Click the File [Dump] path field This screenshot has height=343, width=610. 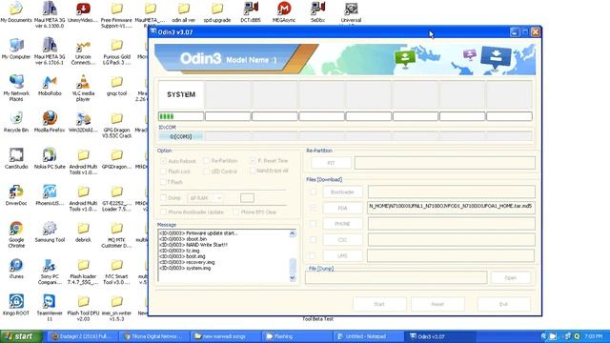[396, 277]
